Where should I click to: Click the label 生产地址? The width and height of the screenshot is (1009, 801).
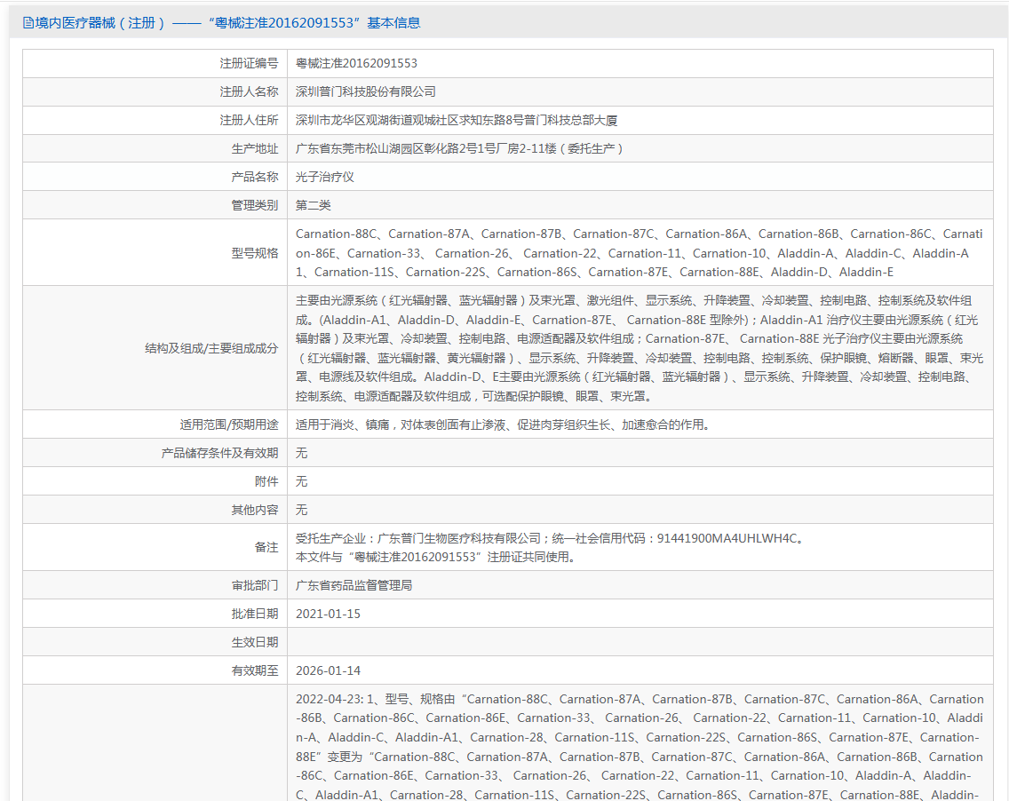(x=255, y=148)
